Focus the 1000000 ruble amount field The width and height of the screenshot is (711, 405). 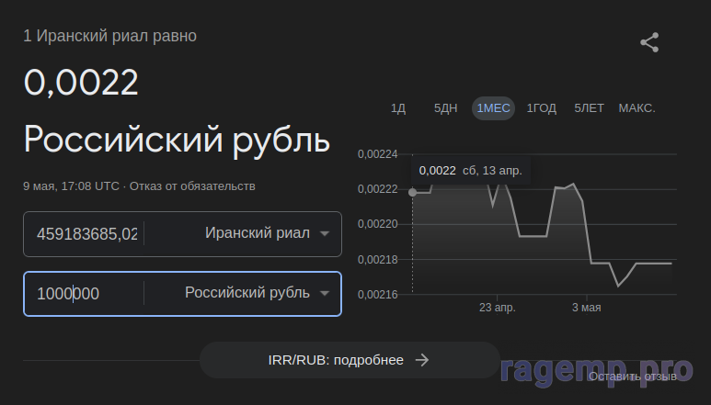click(x=83, y=294)
